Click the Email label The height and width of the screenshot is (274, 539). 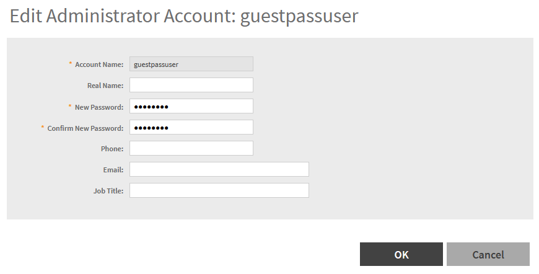click(114, 170)
